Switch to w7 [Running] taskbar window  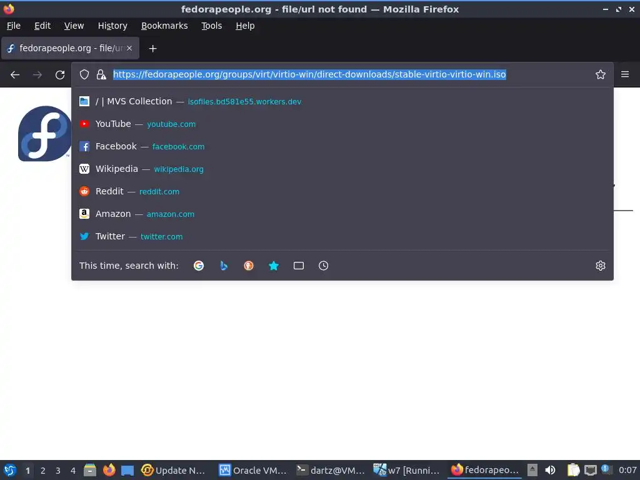pyautogui.click(x=407, y=470)
